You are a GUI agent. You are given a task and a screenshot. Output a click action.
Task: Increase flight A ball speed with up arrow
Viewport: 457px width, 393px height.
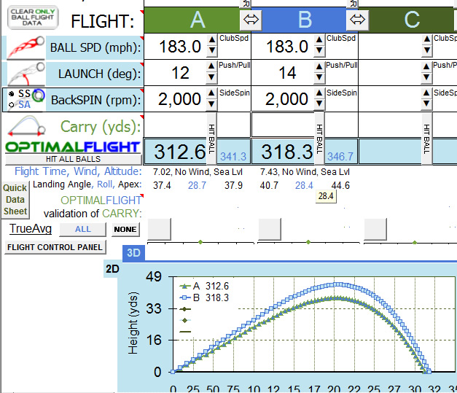(212, 39)
